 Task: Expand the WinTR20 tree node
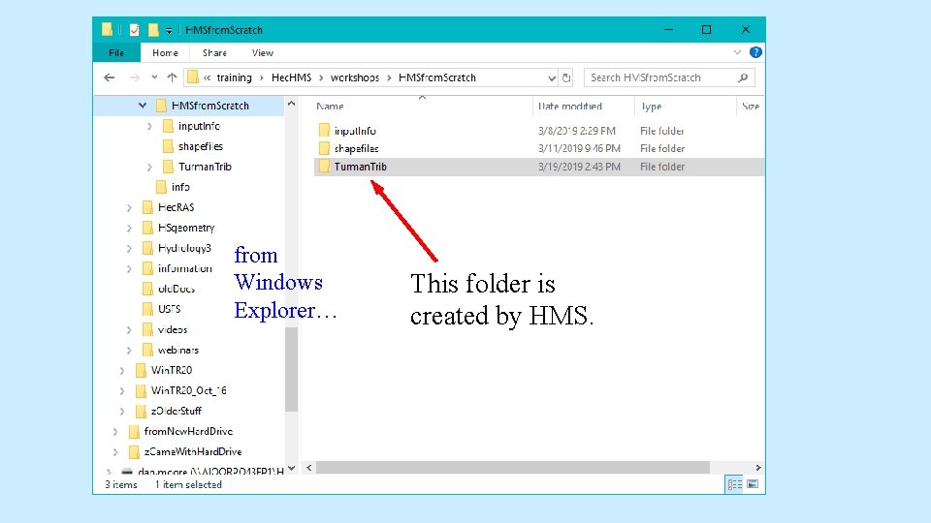(x=122, y=371)
